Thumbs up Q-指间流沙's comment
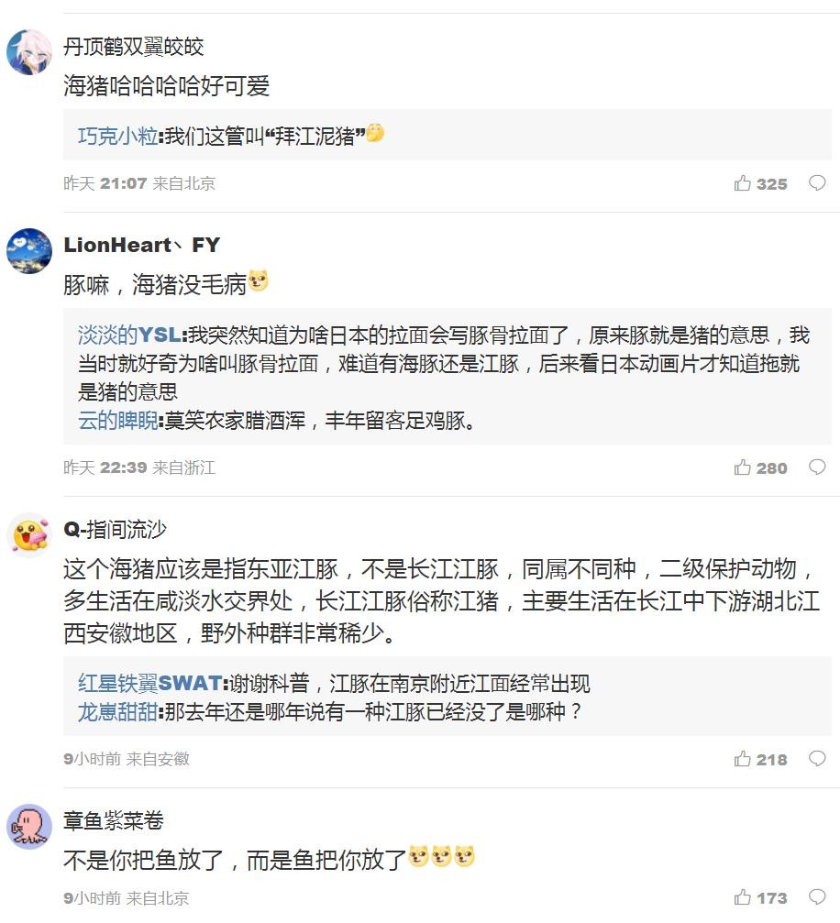 pos(743,759)
